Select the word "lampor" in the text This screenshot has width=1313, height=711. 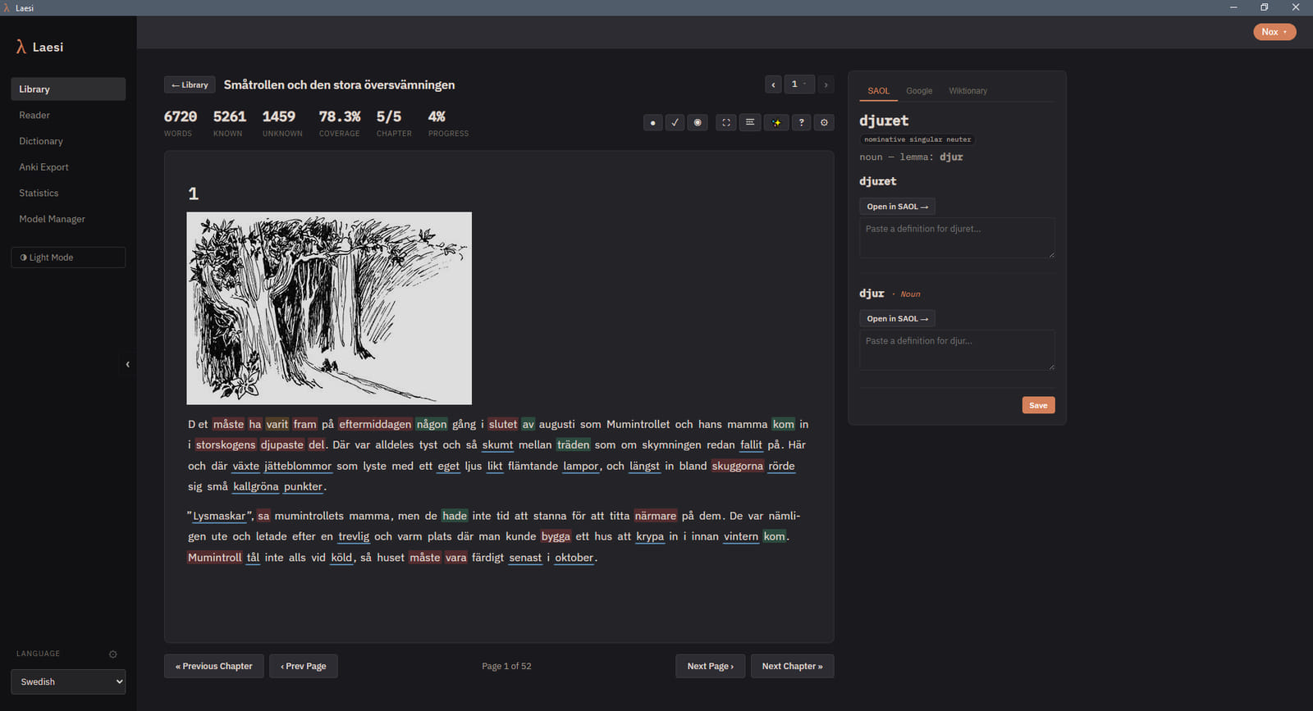[x=581, y=466]
